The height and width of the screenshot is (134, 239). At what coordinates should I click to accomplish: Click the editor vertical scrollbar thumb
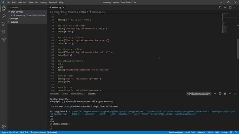pos(238,49)
